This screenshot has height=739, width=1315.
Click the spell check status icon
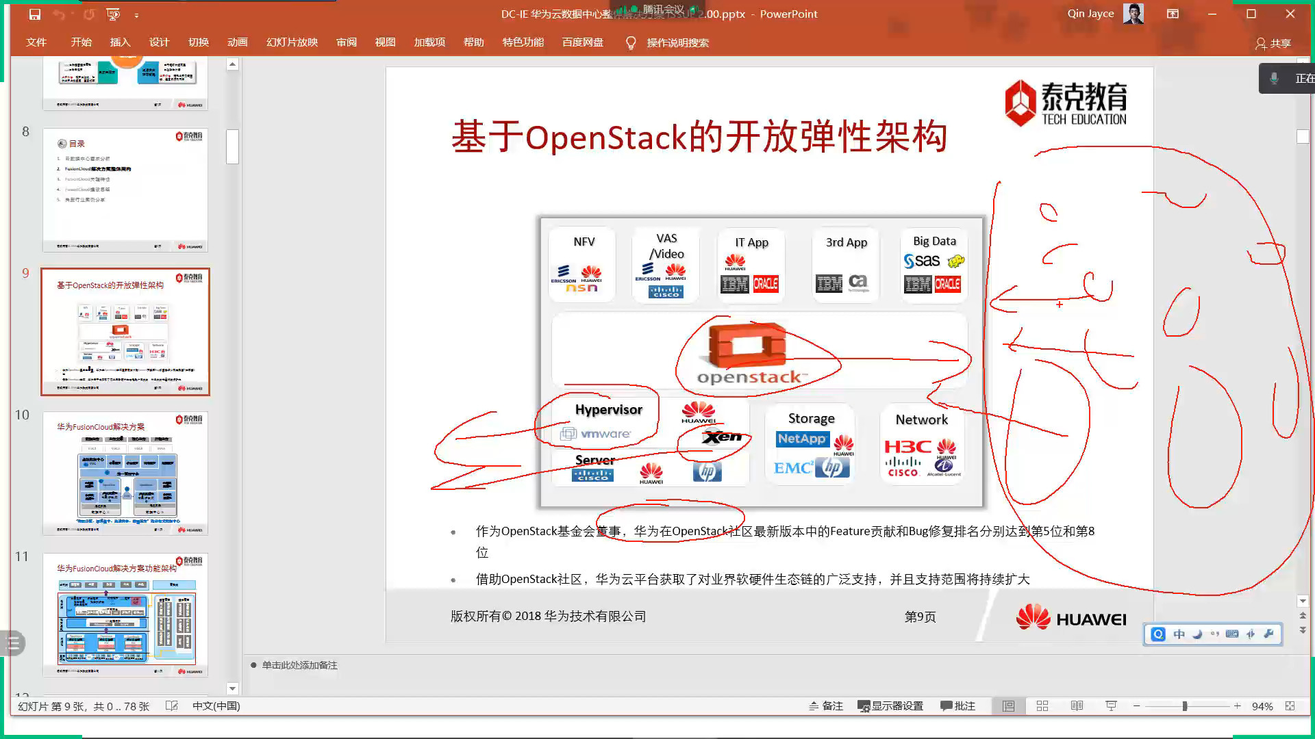[x=172, y=705]
